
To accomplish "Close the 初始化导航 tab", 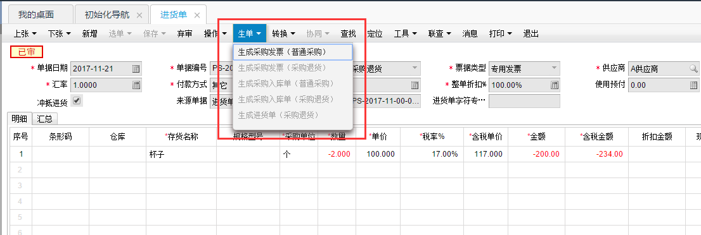I will click(x=139, y=15).
